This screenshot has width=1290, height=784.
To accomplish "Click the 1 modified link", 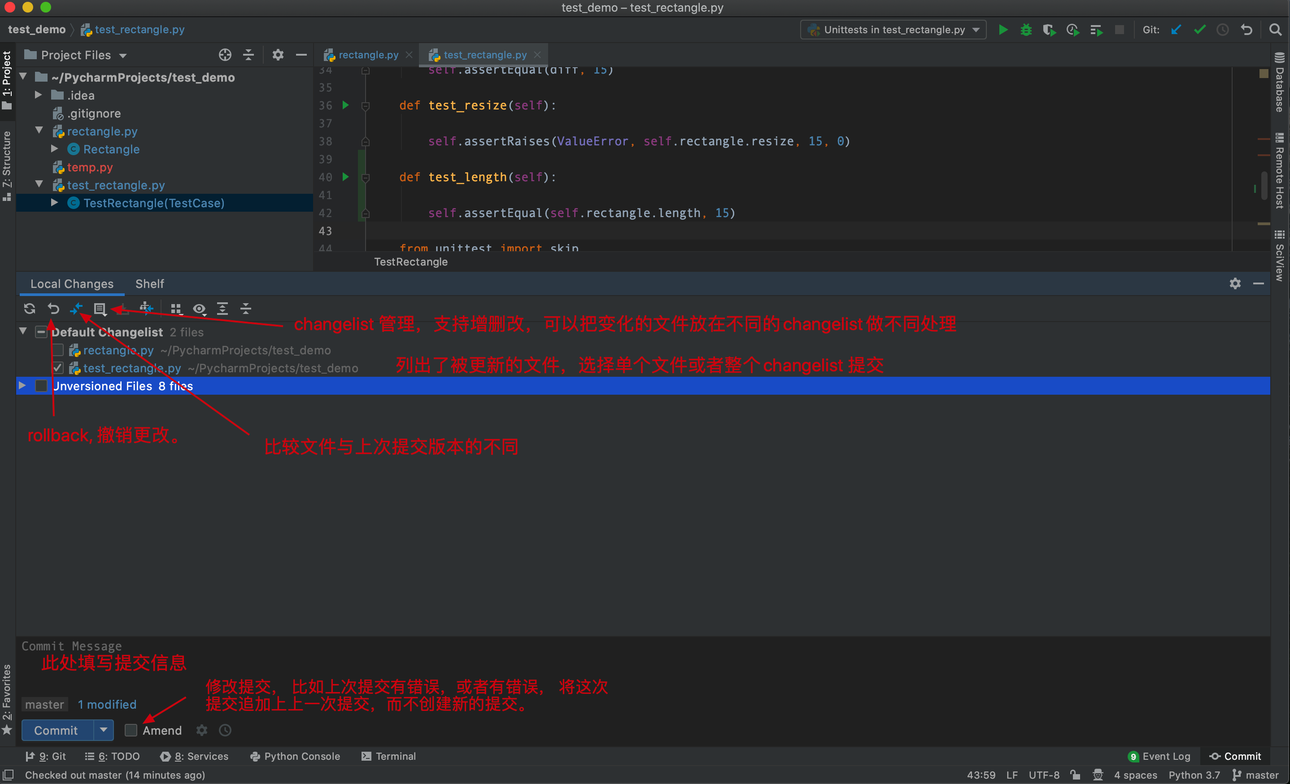I will pos(107,705).
